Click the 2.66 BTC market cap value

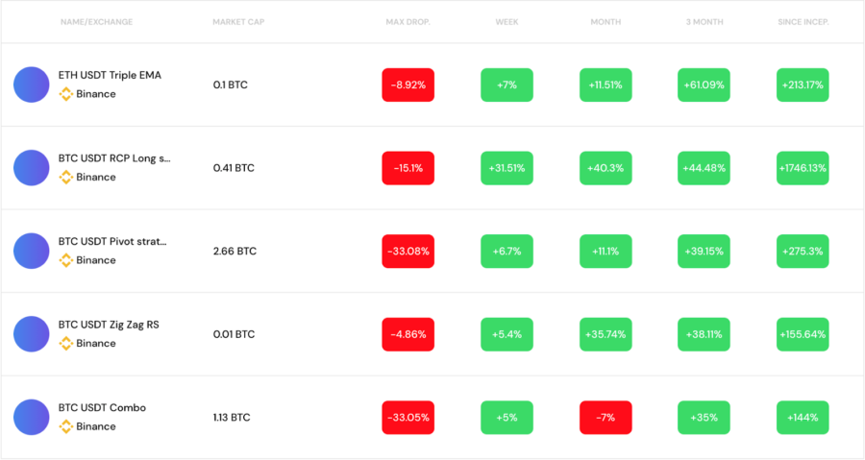coord(235,252)
